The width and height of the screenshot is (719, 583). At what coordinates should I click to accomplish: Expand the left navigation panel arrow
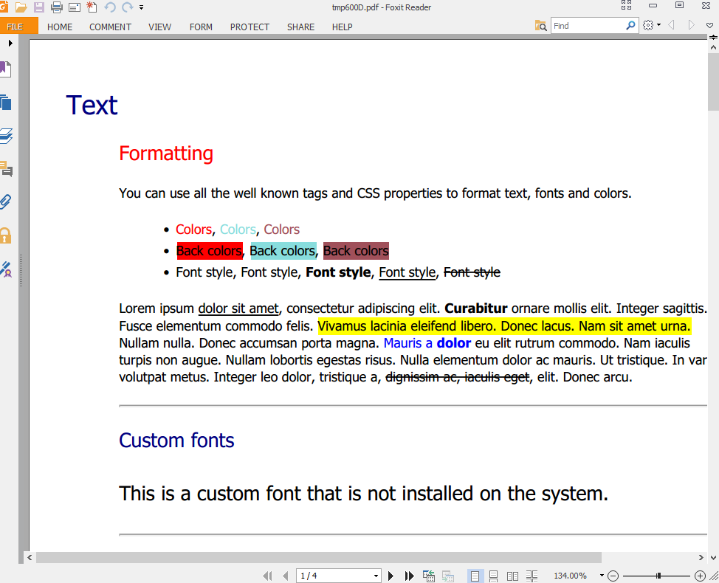tap(10, 44)
